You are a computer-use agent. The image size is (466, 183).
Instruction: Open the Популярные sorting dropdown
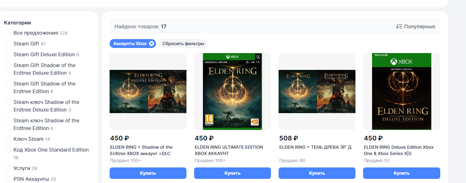click(x=415, y=26)
